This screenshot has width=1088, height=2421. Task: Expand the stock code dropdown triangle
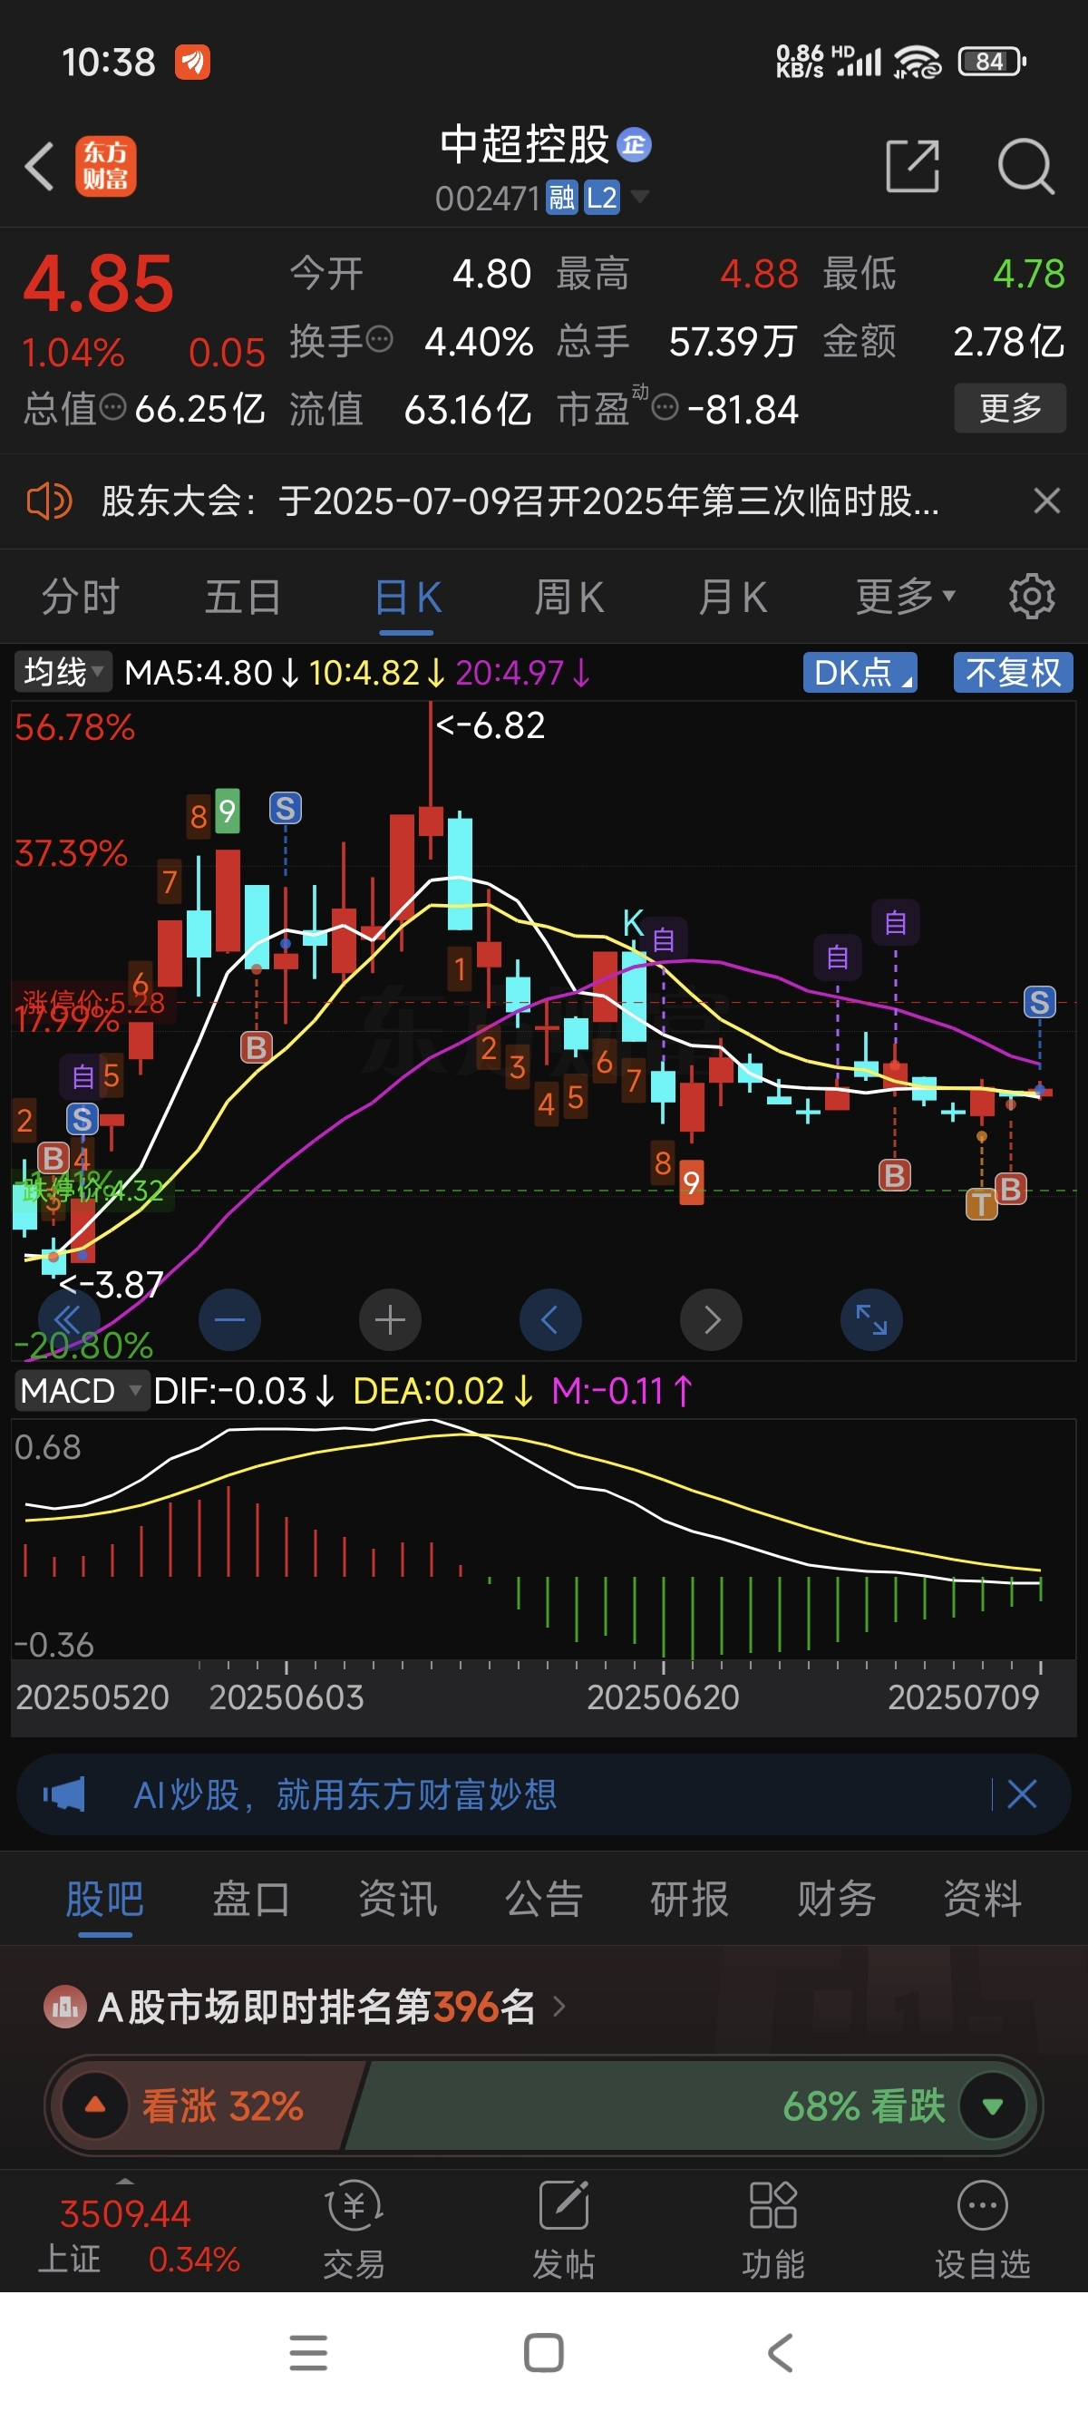point(640,197)
